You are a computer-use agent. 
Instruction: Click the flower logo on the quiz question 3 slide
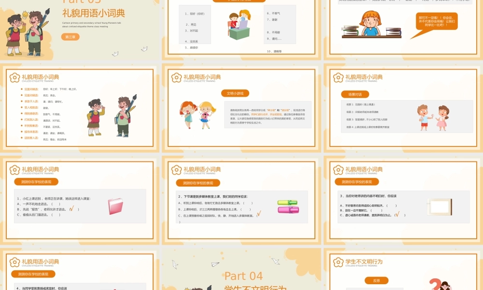click(338, 170)
